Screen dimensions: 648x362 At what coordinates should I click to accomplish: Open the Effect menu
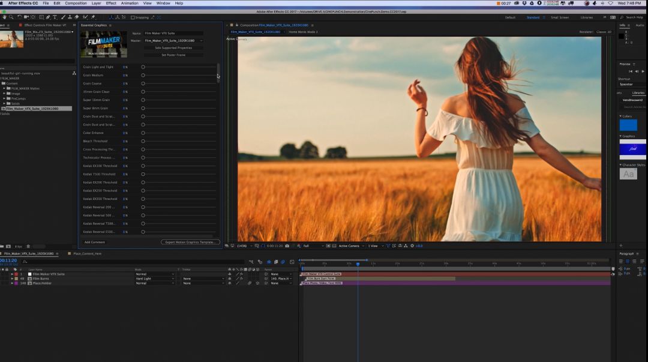tap(111, 4)
